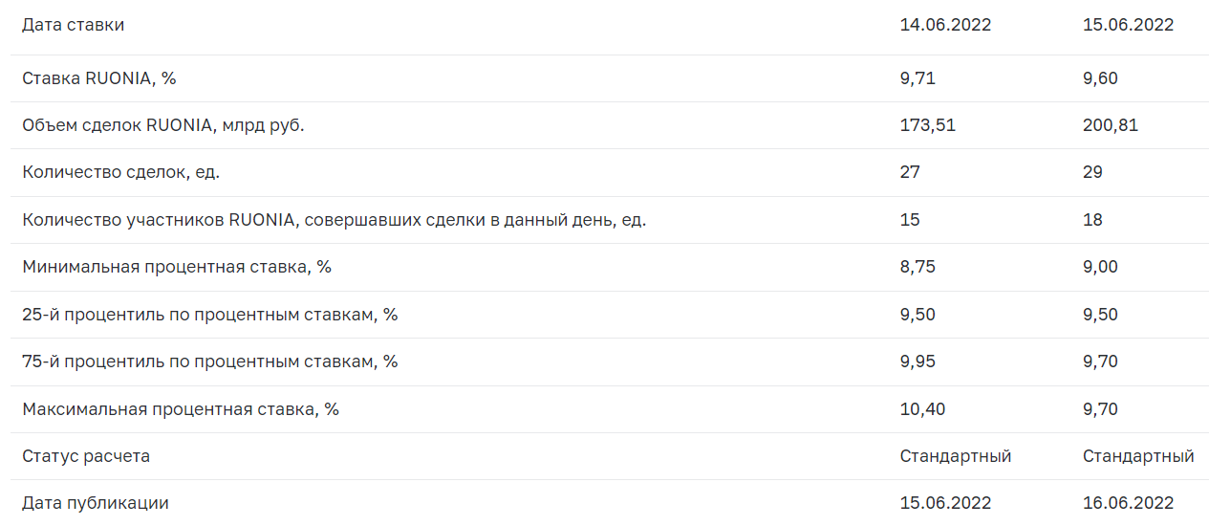The height and width of the screenshot is (526, 1209).
Task: Select the 75th percentile value 9,95
Action: pyautogui.click(x=918, y=362)
